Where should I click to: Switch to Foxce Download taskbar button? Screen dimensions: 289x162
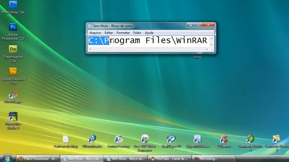click(38, 159)
